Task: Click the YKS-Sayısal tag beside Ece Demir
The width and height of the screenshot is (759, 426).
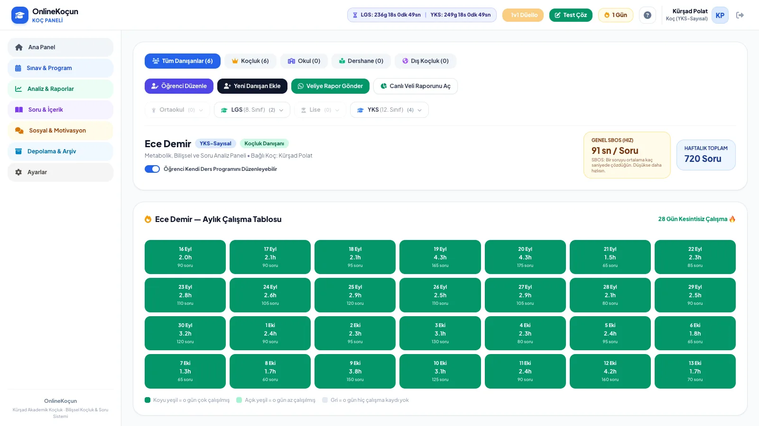Action: (215, 143)
